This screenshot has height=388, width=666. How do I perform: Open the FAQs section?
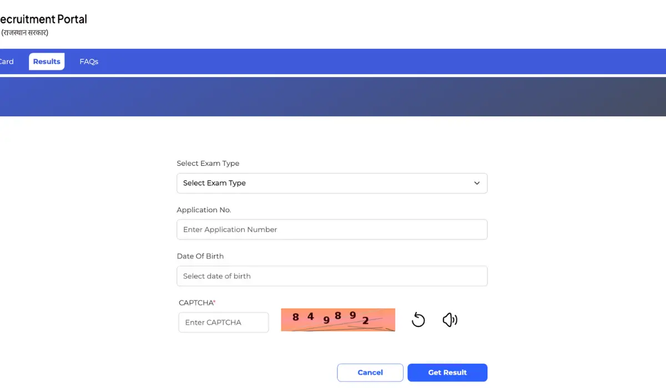point(89,61)
